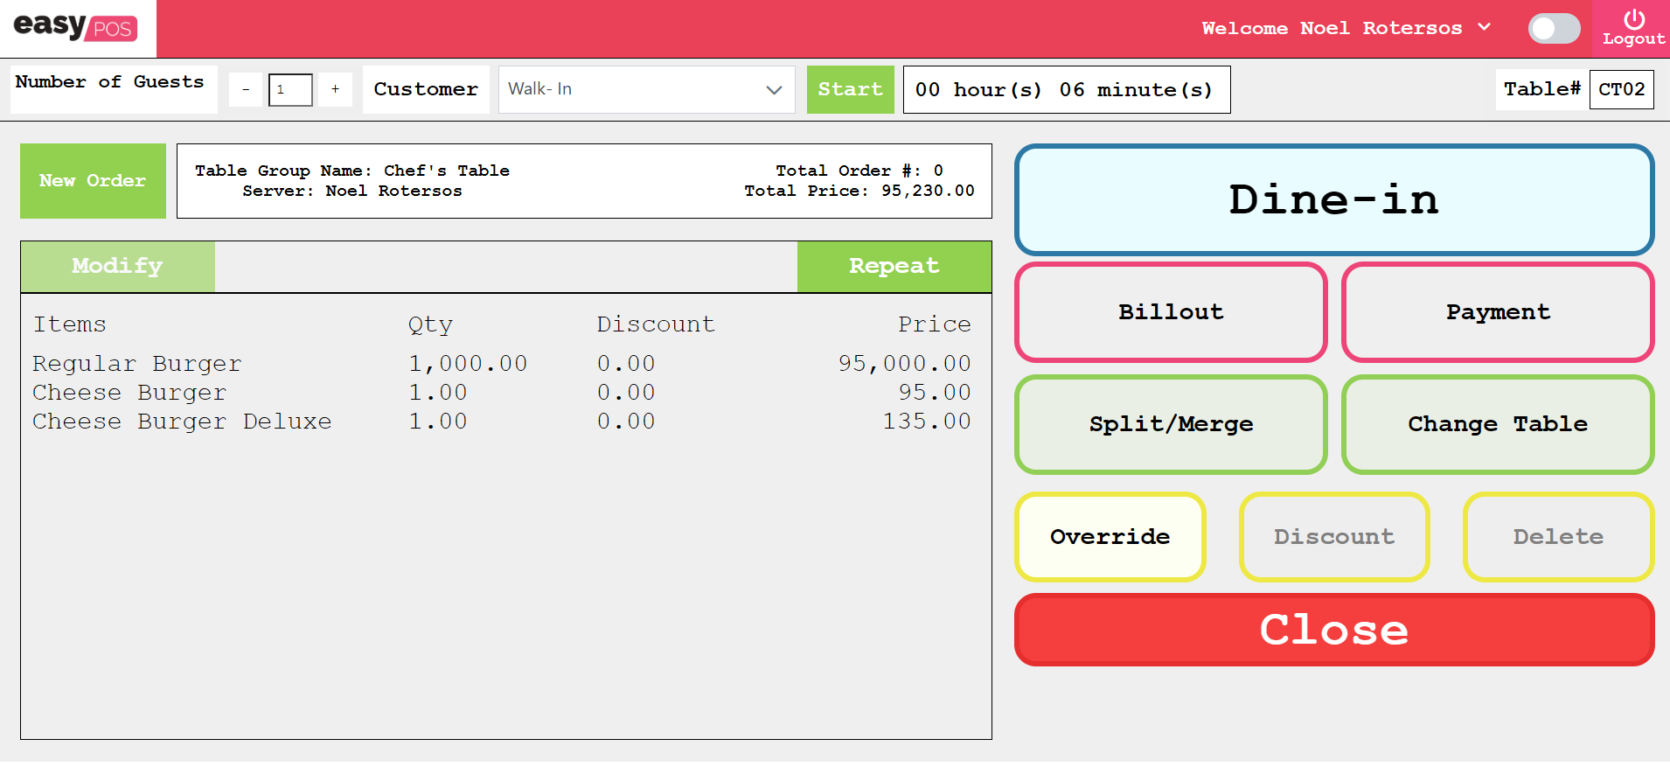
Task: Click the 1,000.00 quantity value
Action: [468, 364]
